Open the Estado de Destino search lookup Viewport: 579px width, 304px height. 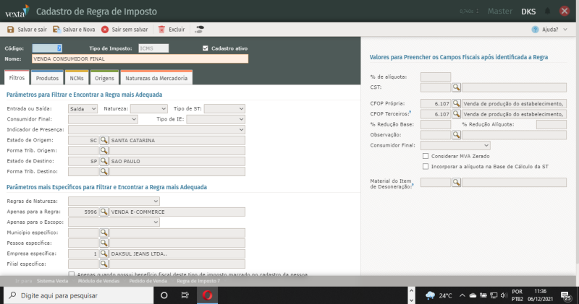point(103,161)
